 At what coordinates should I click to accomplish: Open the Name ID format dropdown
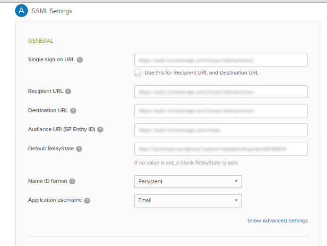(x=188, y=181)
